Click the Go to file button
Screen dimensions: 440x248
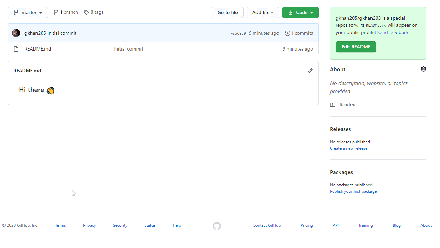(x=228, y=12)
